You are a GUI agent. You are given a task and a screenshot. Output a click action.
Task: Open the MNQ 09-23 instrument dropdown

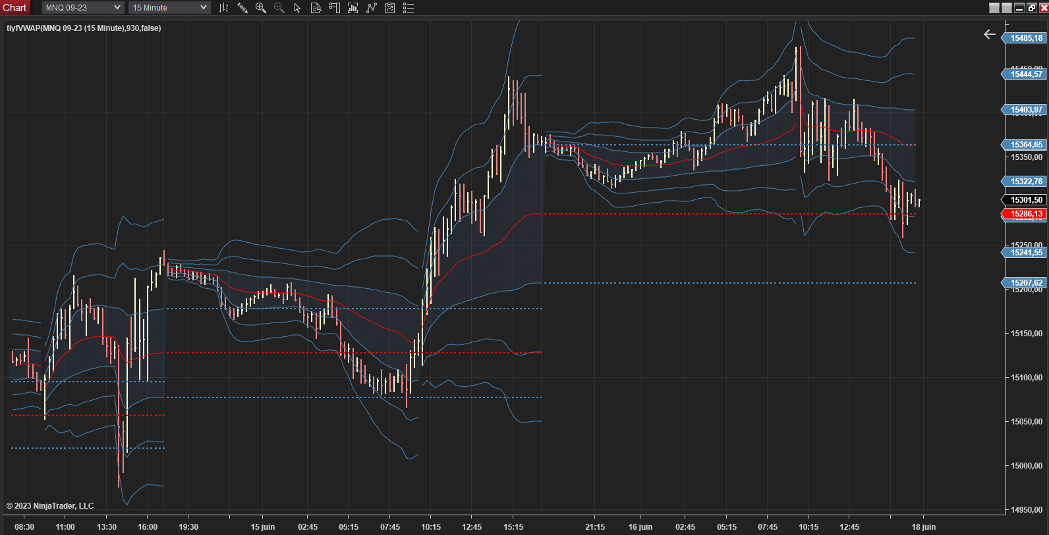click(x=83, y=8)
